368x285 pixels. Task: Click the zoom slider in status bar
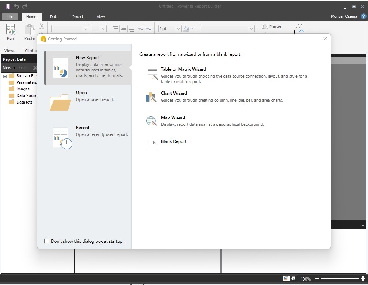click(x=340, y=278)
